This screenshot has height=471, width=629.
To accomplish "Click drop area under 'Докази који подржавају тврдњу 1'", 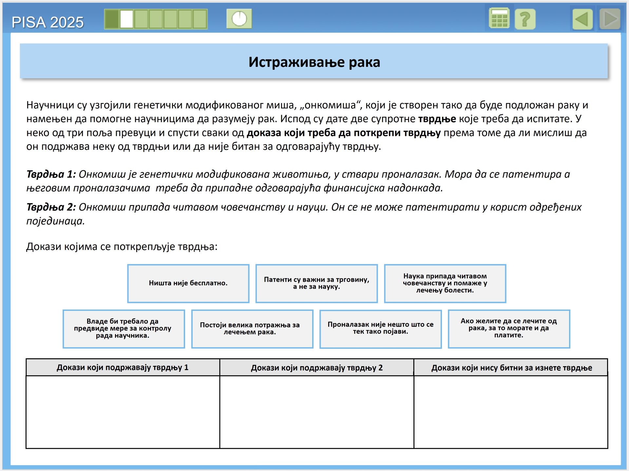I will (123, 412).
